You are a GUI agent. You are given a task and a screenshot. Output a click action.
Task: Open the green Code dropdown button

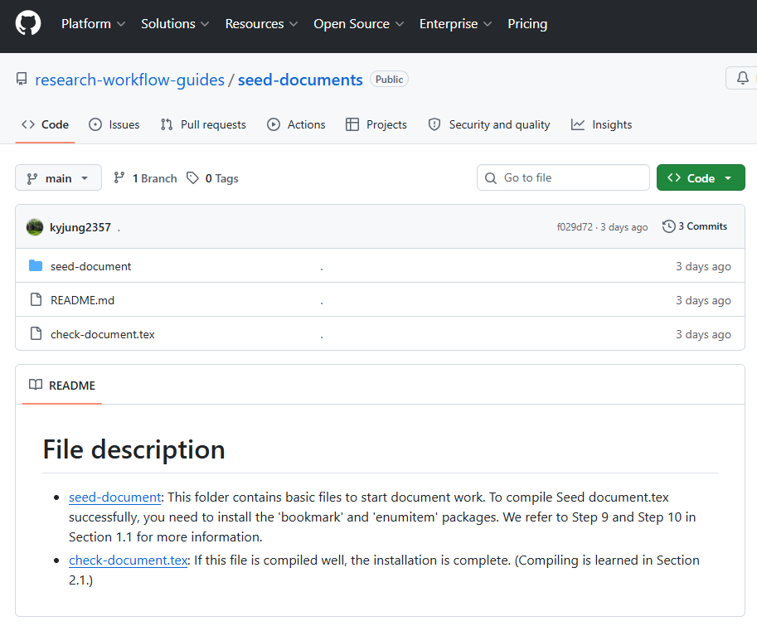[x=701, y=177]
